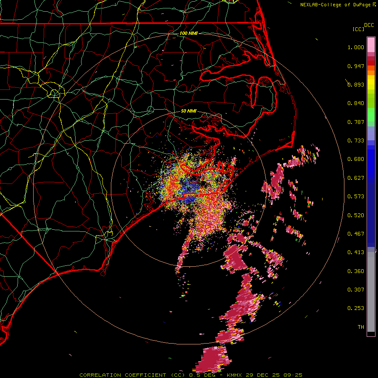Click the [CC] units label
Image resolution: width=378 pixels, height=378 pixels.
[x=358, y=29]
